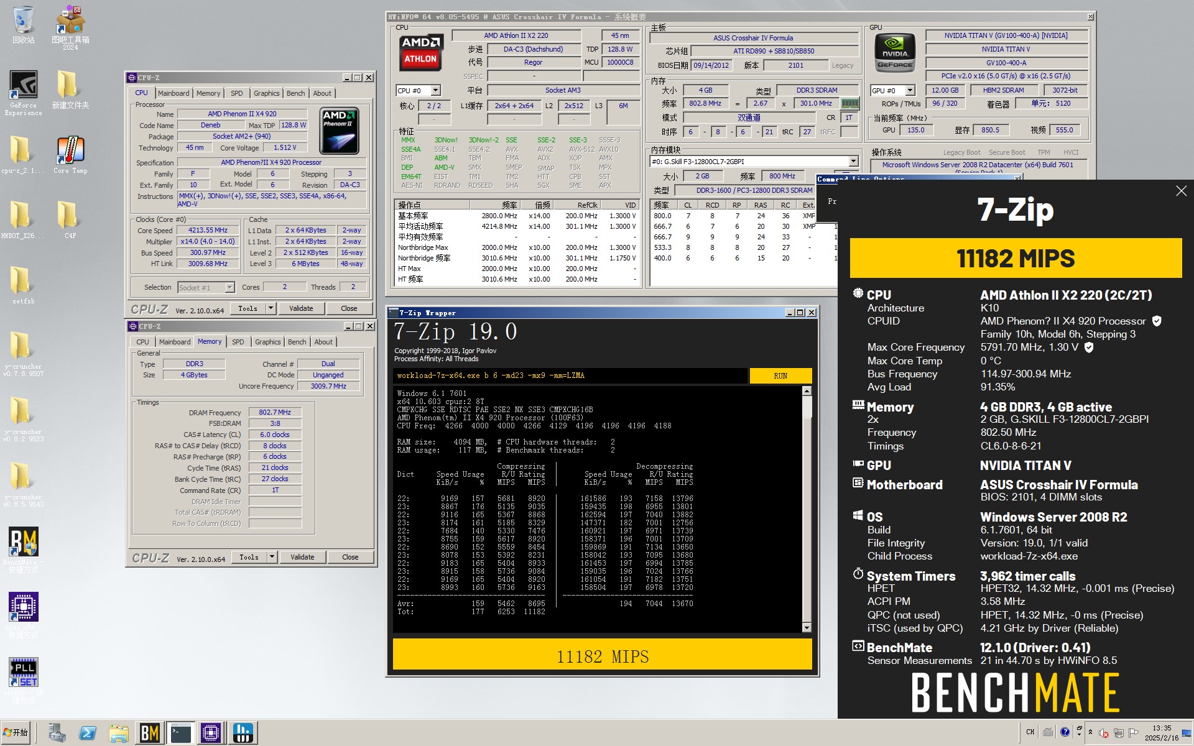Expand the G.Skill memory module dropdown
Screen dimensions: 1194x746
(853, 162)
